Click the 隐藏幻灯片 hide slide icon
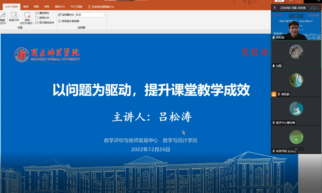 click(2, 15)
